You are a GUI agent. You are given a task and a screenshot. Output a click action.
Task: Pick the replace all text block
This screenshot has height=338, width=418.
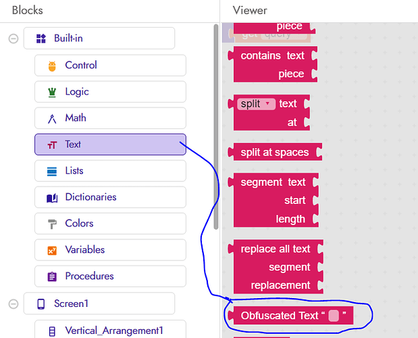(x=276, y=266)
